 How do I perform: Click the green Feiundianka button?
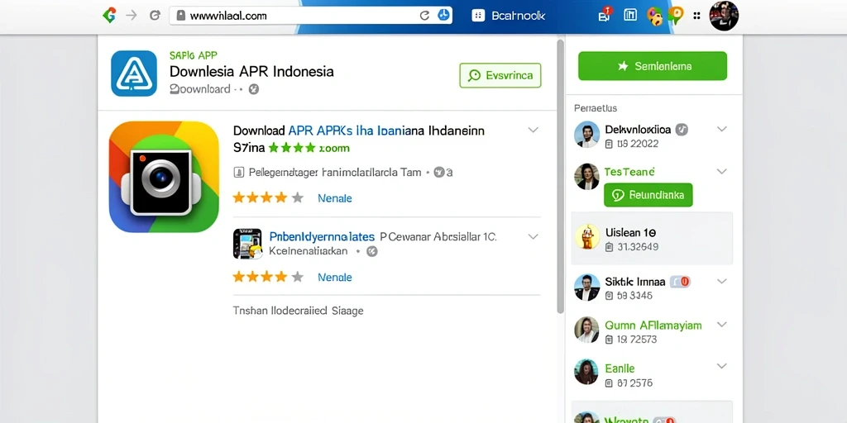[648, 195]
